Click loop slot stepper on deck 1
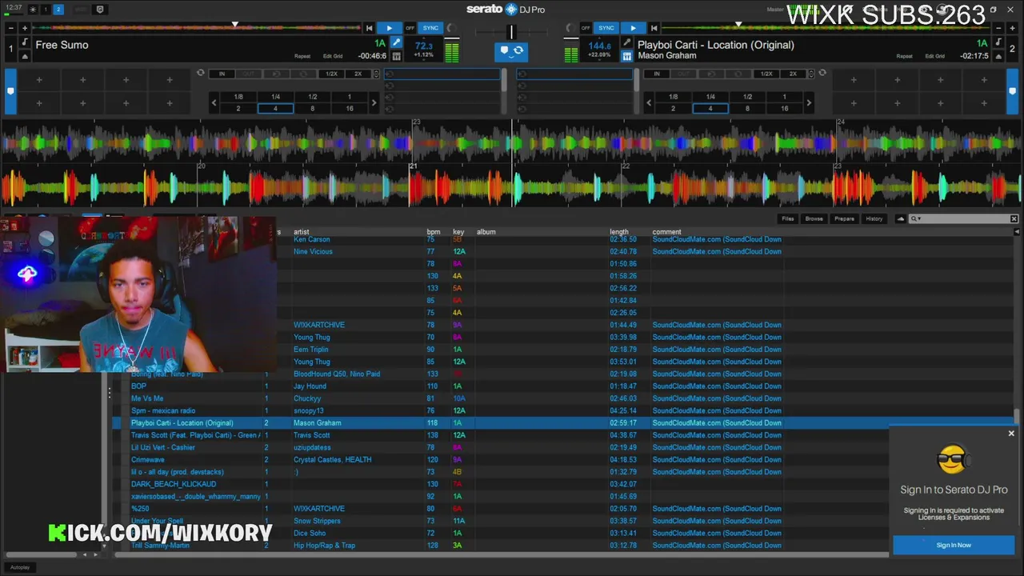Viewport: 1024px width, 576px height. [x=375, y=74]
